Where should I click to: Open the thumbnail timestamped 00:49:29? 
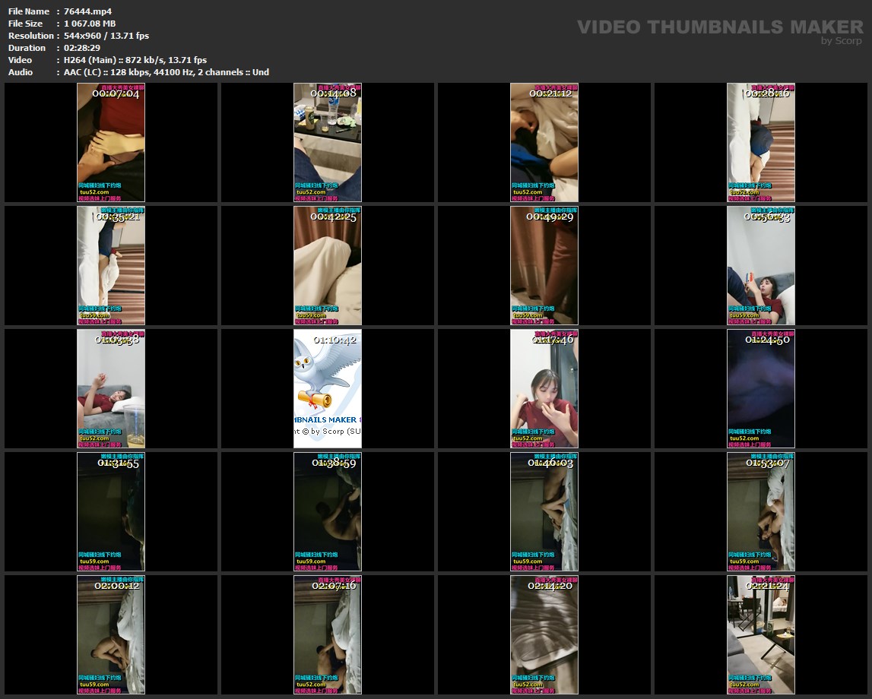point(544,266)
